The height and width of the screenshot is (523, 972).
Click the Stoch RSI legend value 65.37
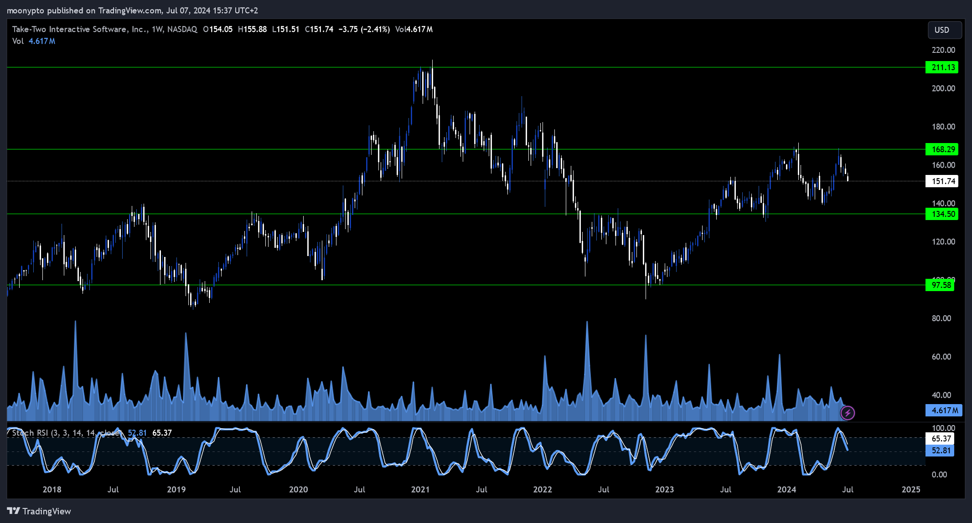(x=162, y=433)
